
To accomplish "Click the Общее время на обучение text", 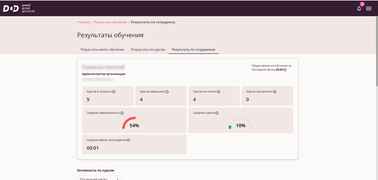I will tap(271, 67).
